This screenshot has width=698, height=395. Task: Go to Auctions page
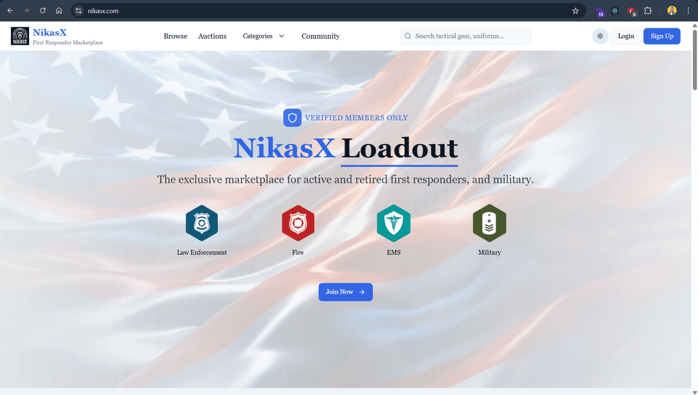pos(212,36)
